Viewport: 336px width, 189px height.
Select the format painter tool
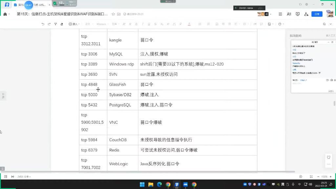55,24
